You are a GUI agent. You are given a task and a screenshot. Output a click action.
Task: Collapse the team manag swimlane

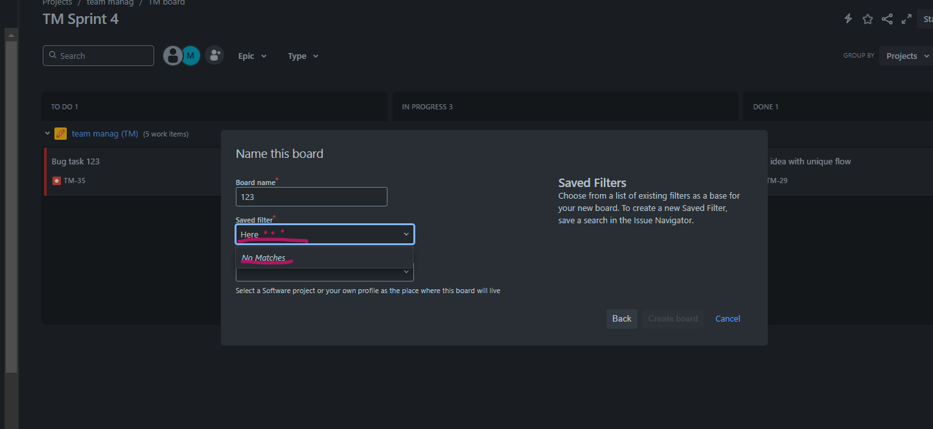[47, 134]
